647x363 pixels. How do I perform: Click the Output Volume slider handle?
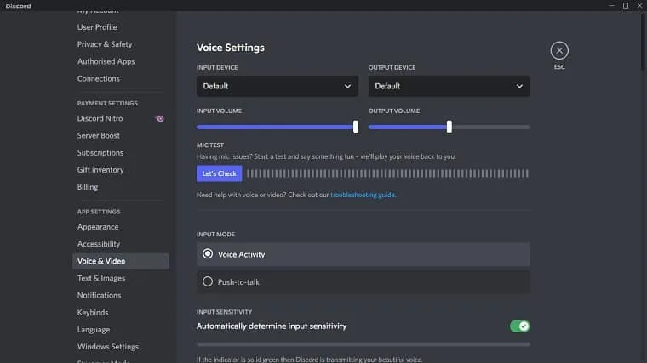(449, 127)
